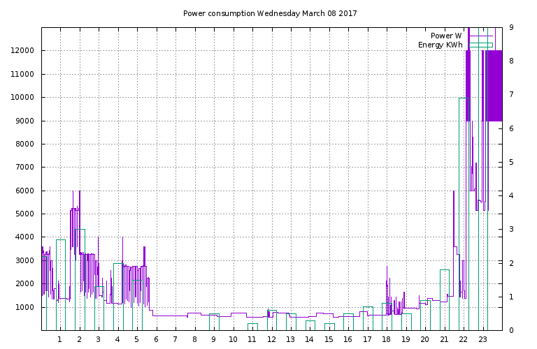
Task: Click hour label 23 on the x-axis
Action: (x=482, y=339)
